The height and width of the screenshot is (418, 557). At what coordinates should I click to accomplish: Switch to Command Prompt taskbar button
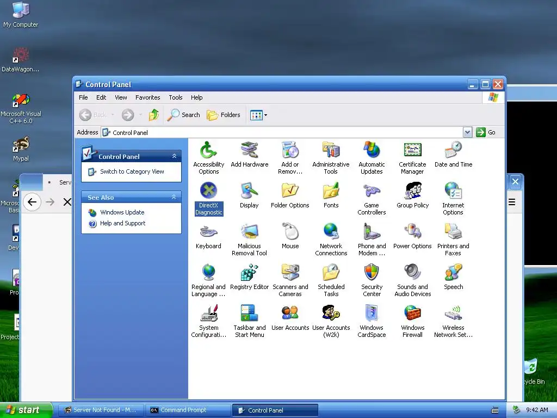point(188,410)
